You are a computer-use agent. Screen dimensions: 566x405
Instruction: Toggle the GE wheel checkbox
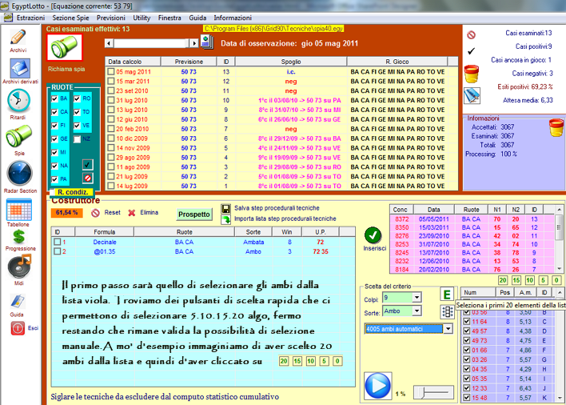[x=54, y=139]
